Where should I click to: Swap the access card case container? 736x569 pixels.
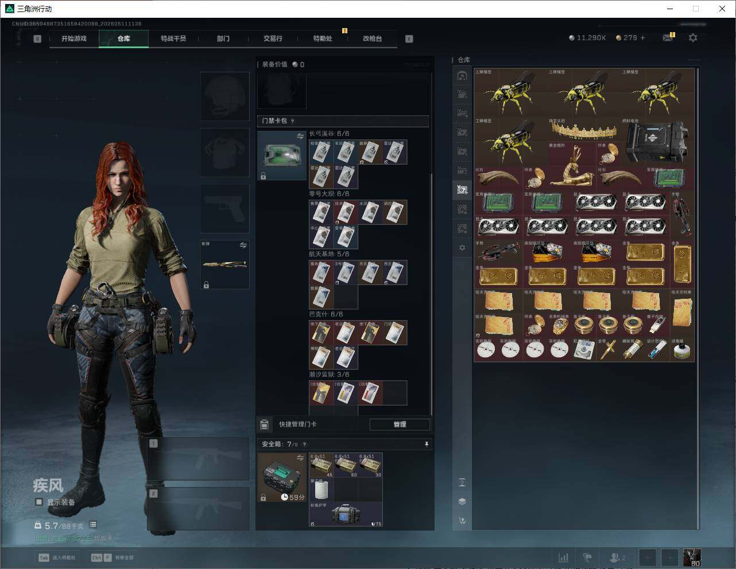pos(300,136)
